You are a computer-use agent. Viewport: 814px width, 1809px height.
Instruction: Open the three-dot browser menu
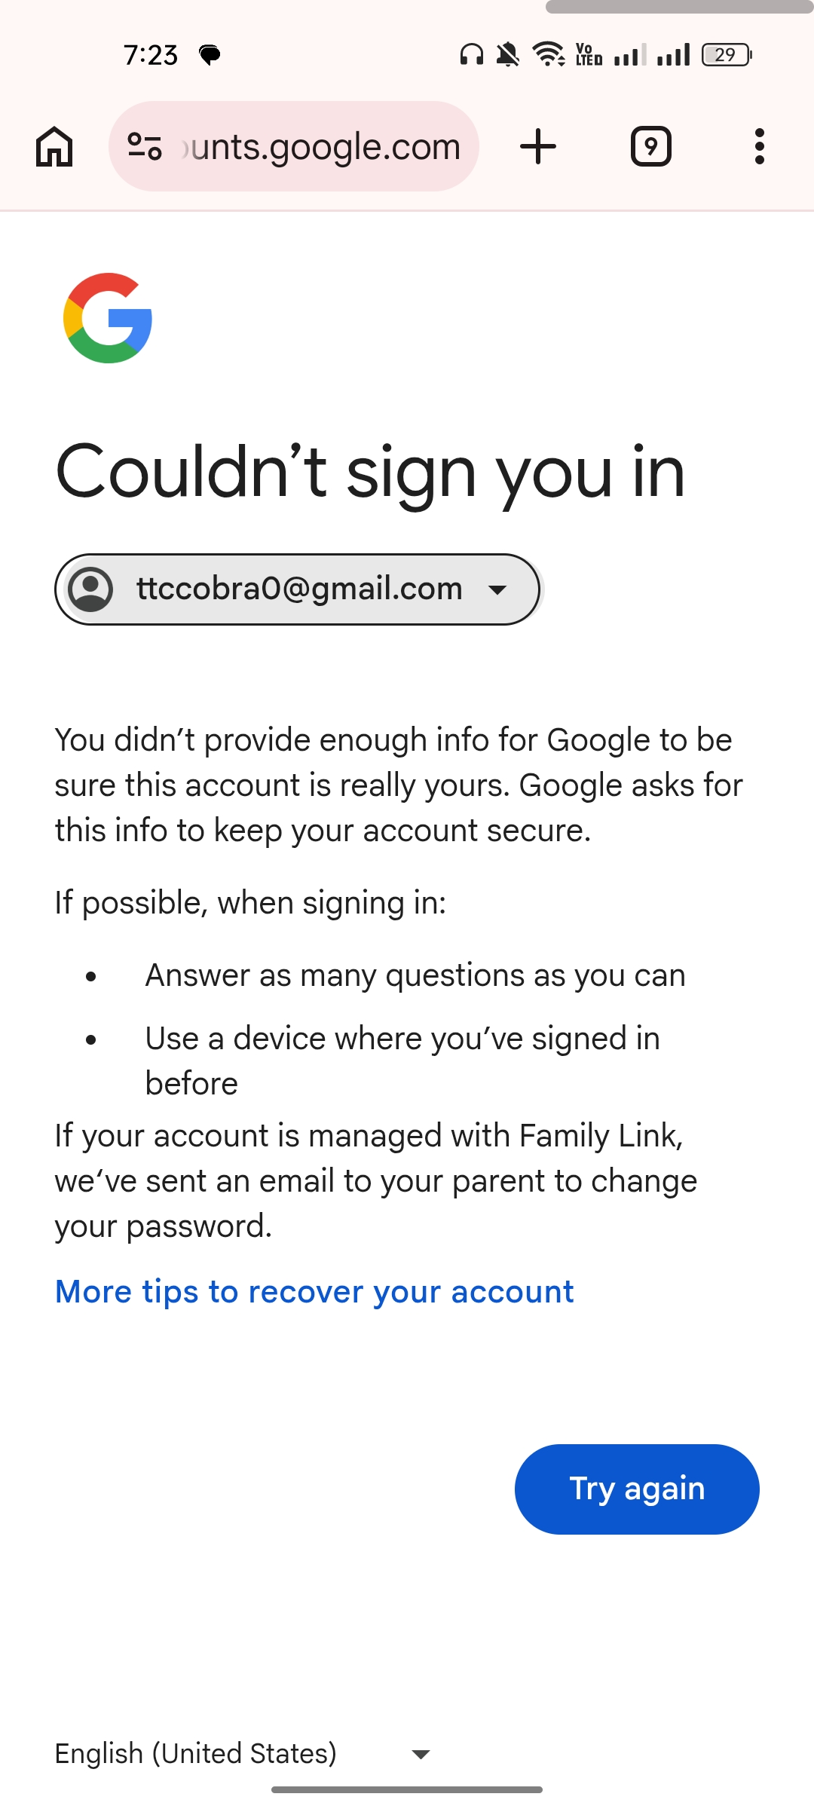coord(759,146)
